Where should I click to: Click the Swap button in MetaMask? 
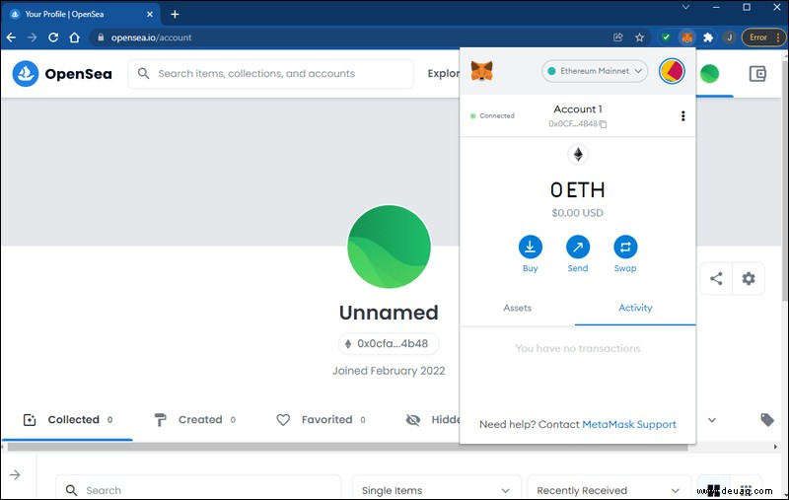click(625, 254)
